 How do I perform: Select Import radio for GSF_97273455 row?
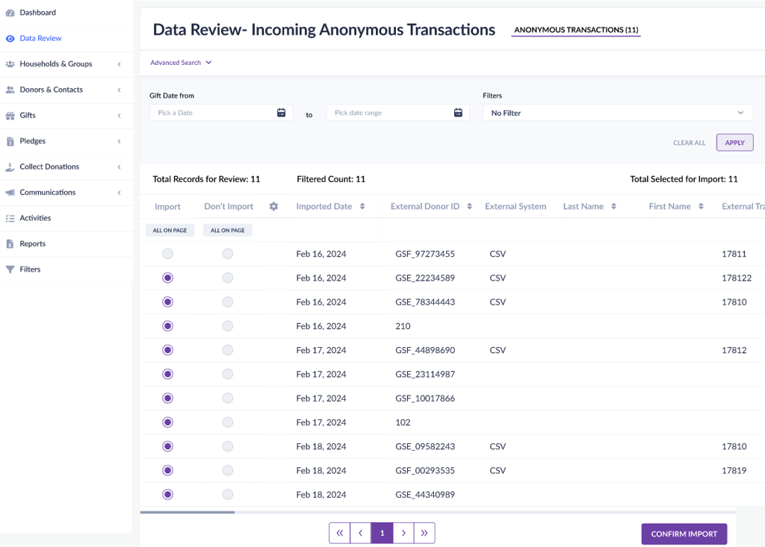click(x=167, y=254)
